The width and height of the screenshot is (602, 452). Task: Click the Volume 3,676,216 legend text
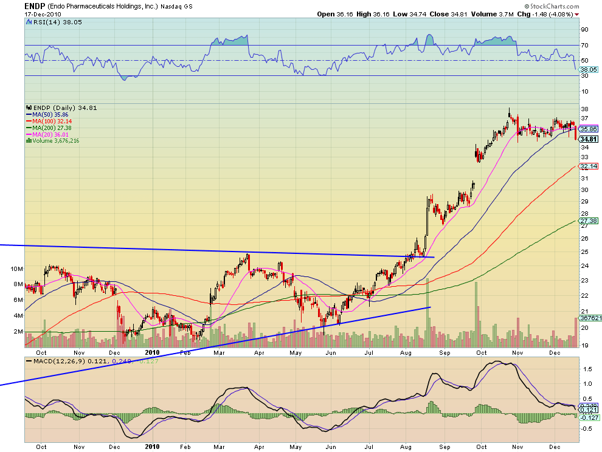point(56,141)
